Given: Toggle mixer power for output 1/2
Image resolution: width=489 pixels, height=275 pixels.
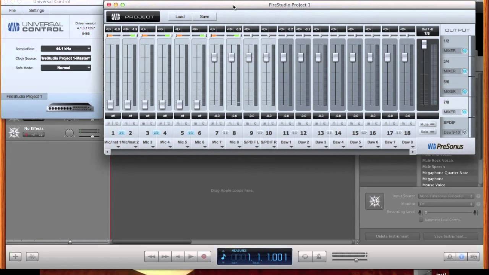Looking at the screenshot, I should [465, 51].
